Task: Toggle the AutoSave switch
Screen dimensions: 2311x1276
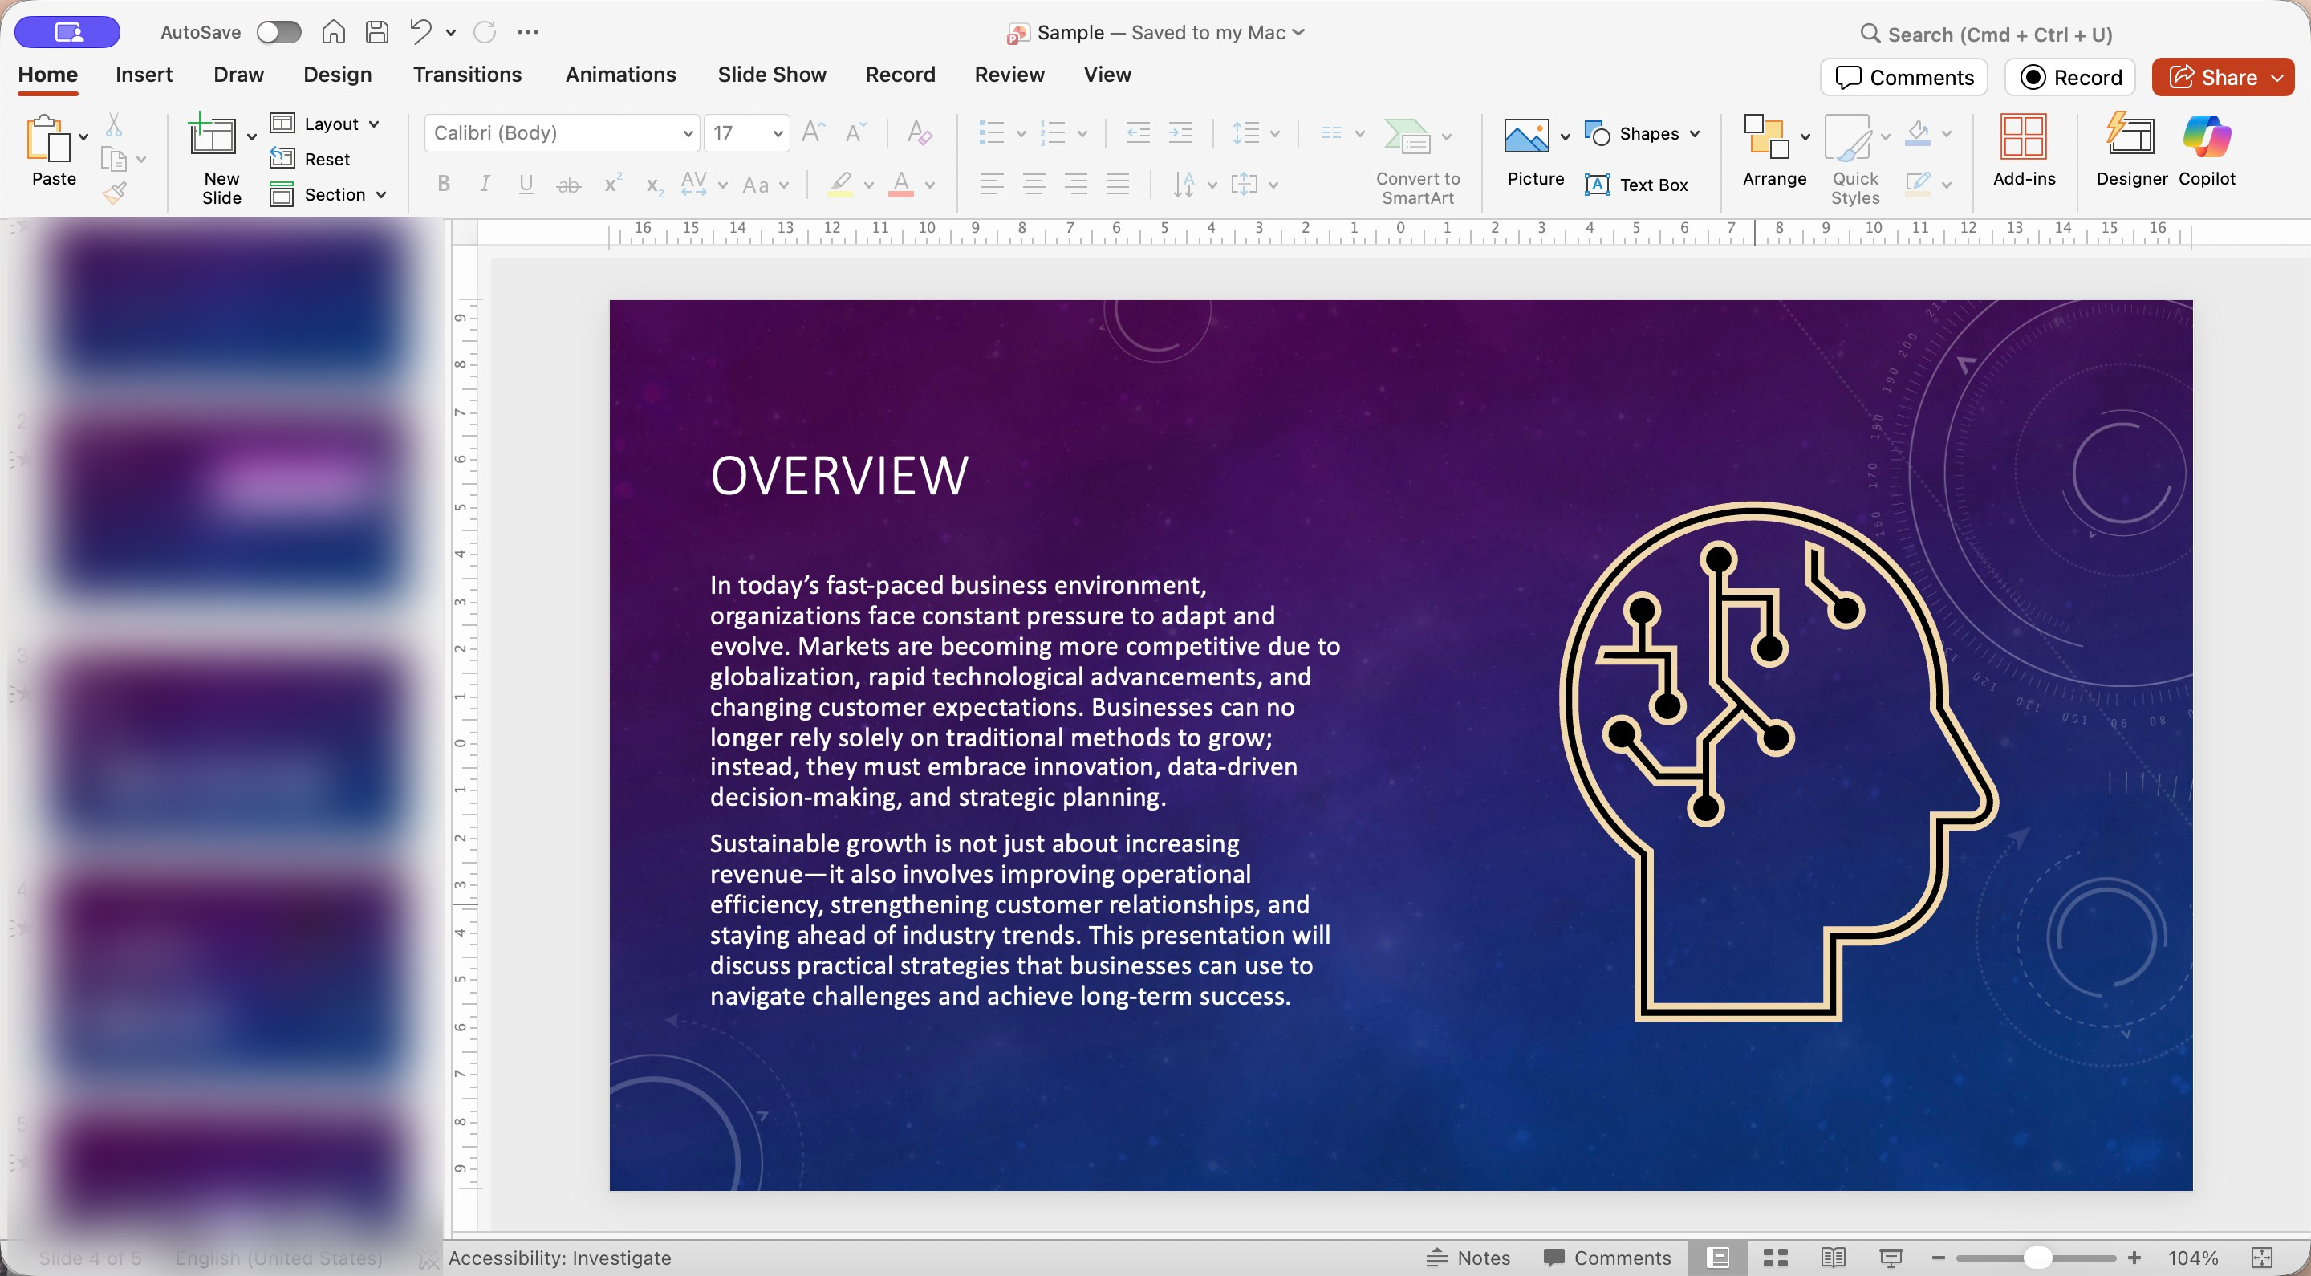Action: coord(278,32)
